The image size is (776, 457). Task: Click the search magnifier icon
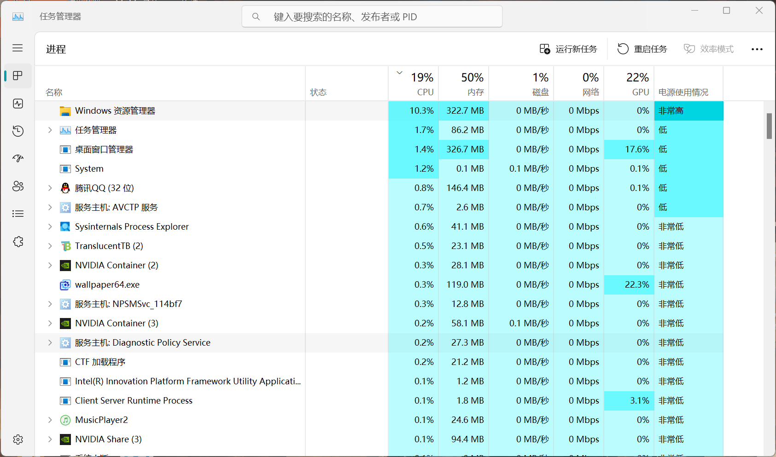click(256, 17)
